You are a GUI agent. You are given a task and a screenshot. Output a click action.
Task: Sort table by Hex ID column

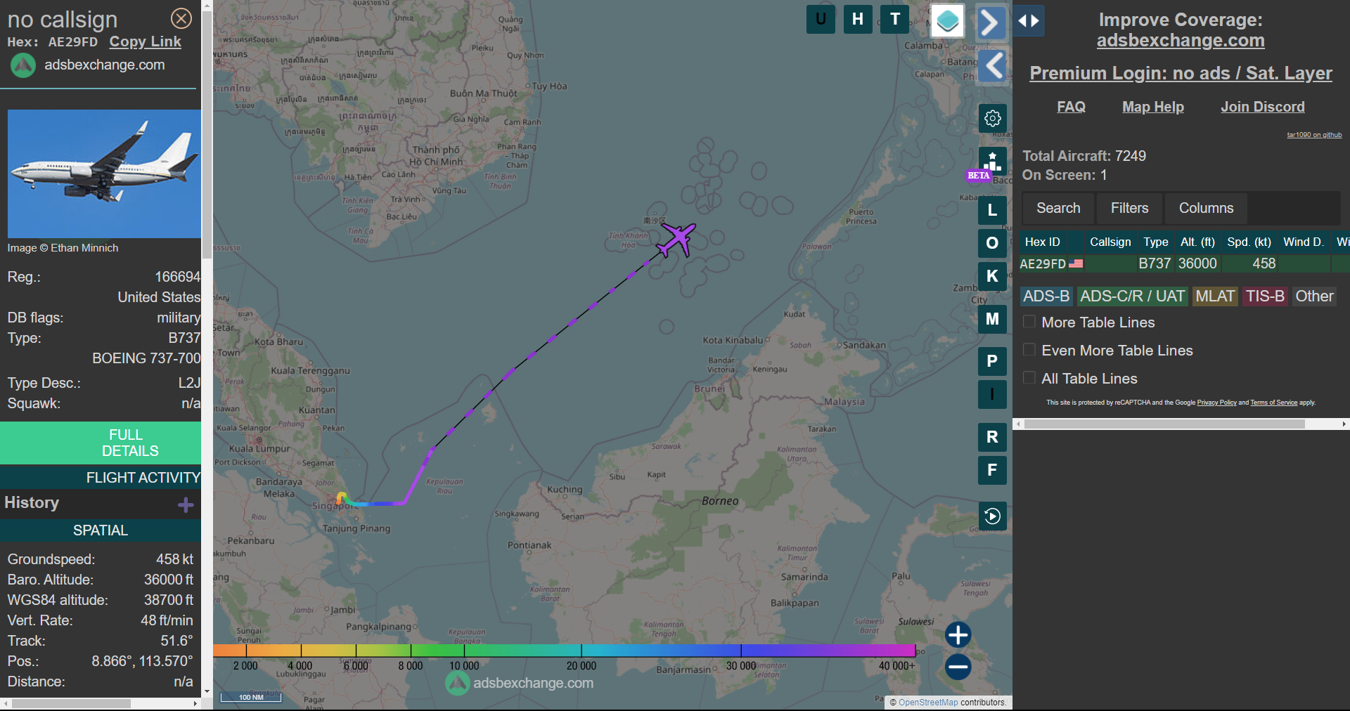tap(1043, 242)
